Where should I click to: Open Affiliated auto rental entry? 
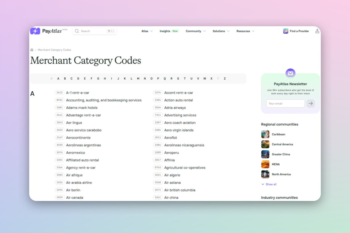coord(83,160)
